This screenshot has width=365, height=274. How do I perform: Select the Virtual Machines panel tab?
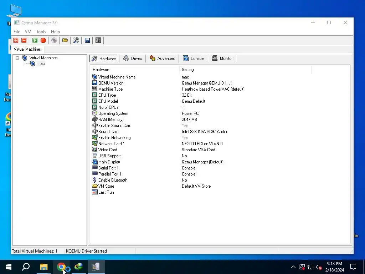point(28,49)
